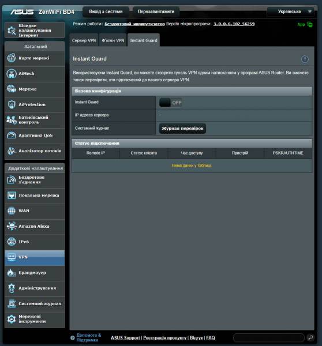Click the Адміністрування gear icon
This screenshot has width=322, height=346.
tap(12, 288)
